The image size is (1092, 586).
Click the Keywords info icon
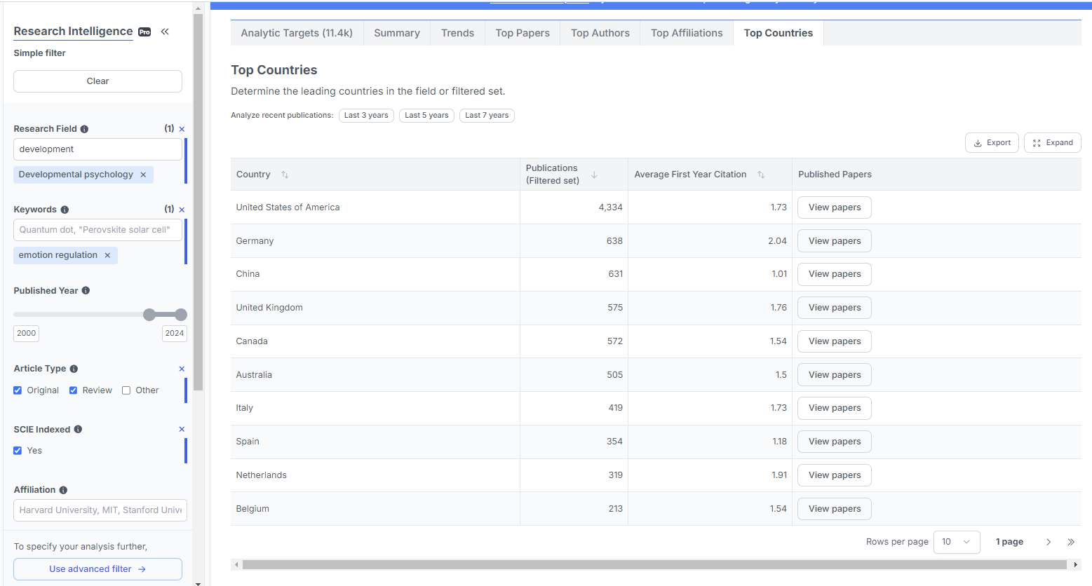click(x=64, y=209)
